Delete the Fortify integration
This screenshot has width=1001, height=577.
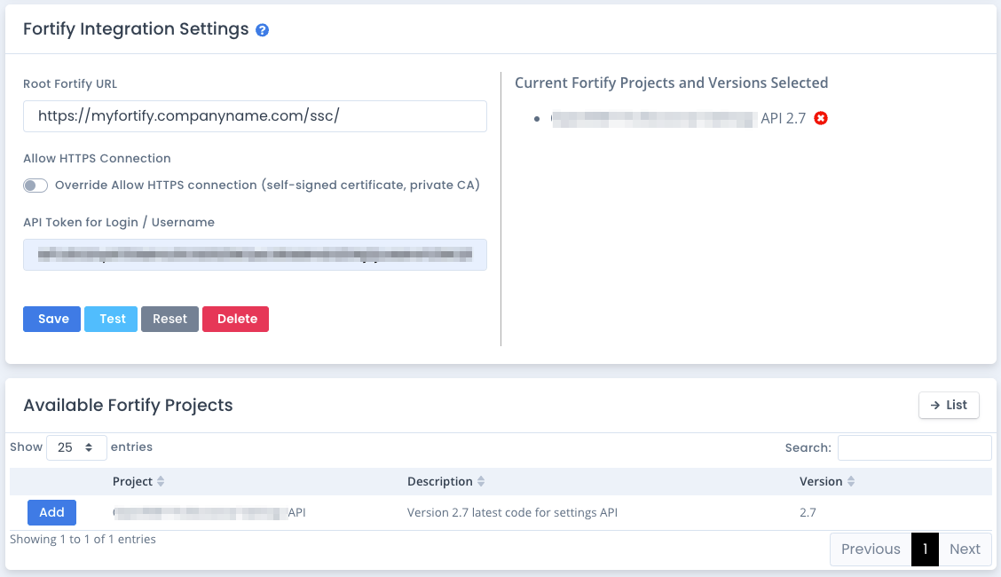[235, 320]
